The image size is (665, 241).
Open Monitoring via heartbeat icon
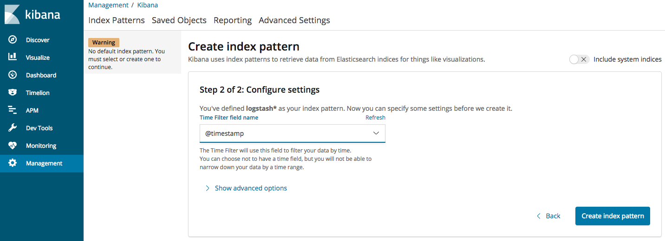tap(13, 146)
